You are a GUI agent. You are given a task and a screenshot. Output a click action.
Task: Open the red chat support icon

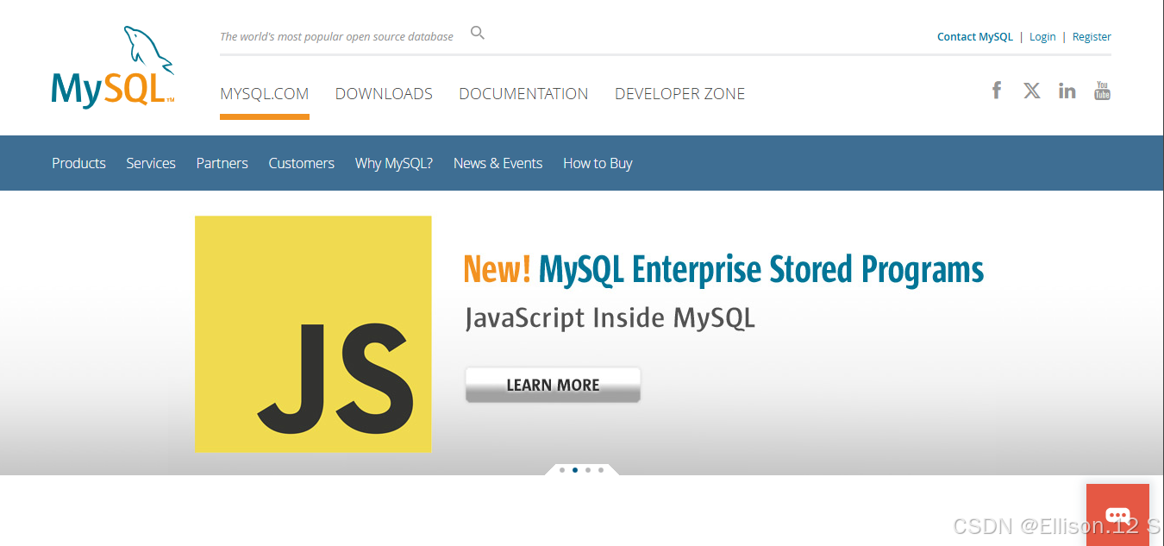[x=1117, y=515]
